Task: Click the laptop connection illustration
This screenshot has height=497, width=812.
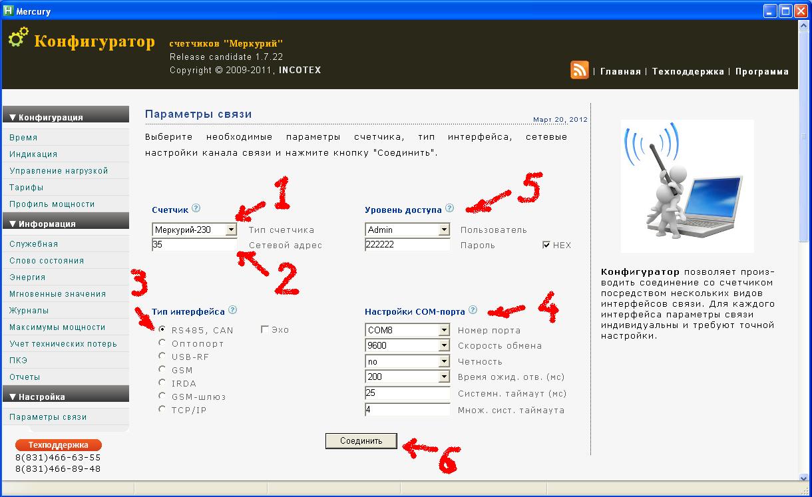Action: point(687,186)
